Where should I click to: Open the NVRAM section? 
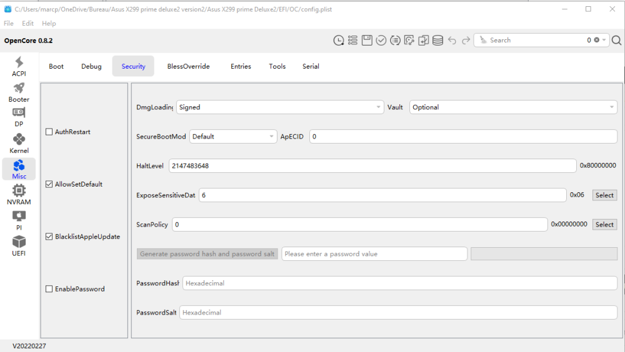[x=19, y=194]
